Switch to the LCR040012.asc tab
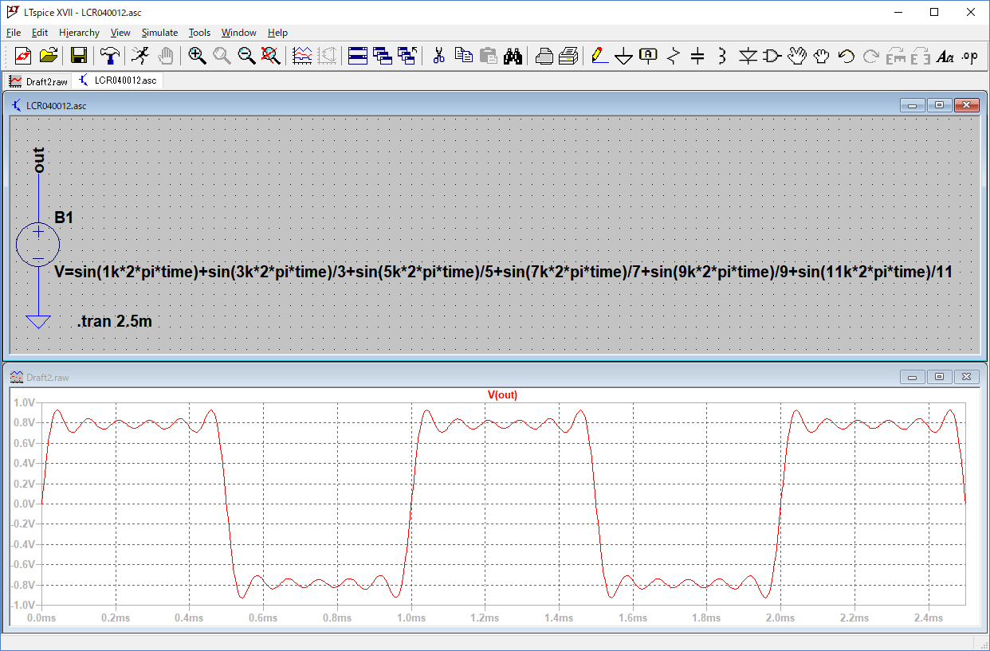The height and width of the screenshot is (651, 990). (118, 80)
